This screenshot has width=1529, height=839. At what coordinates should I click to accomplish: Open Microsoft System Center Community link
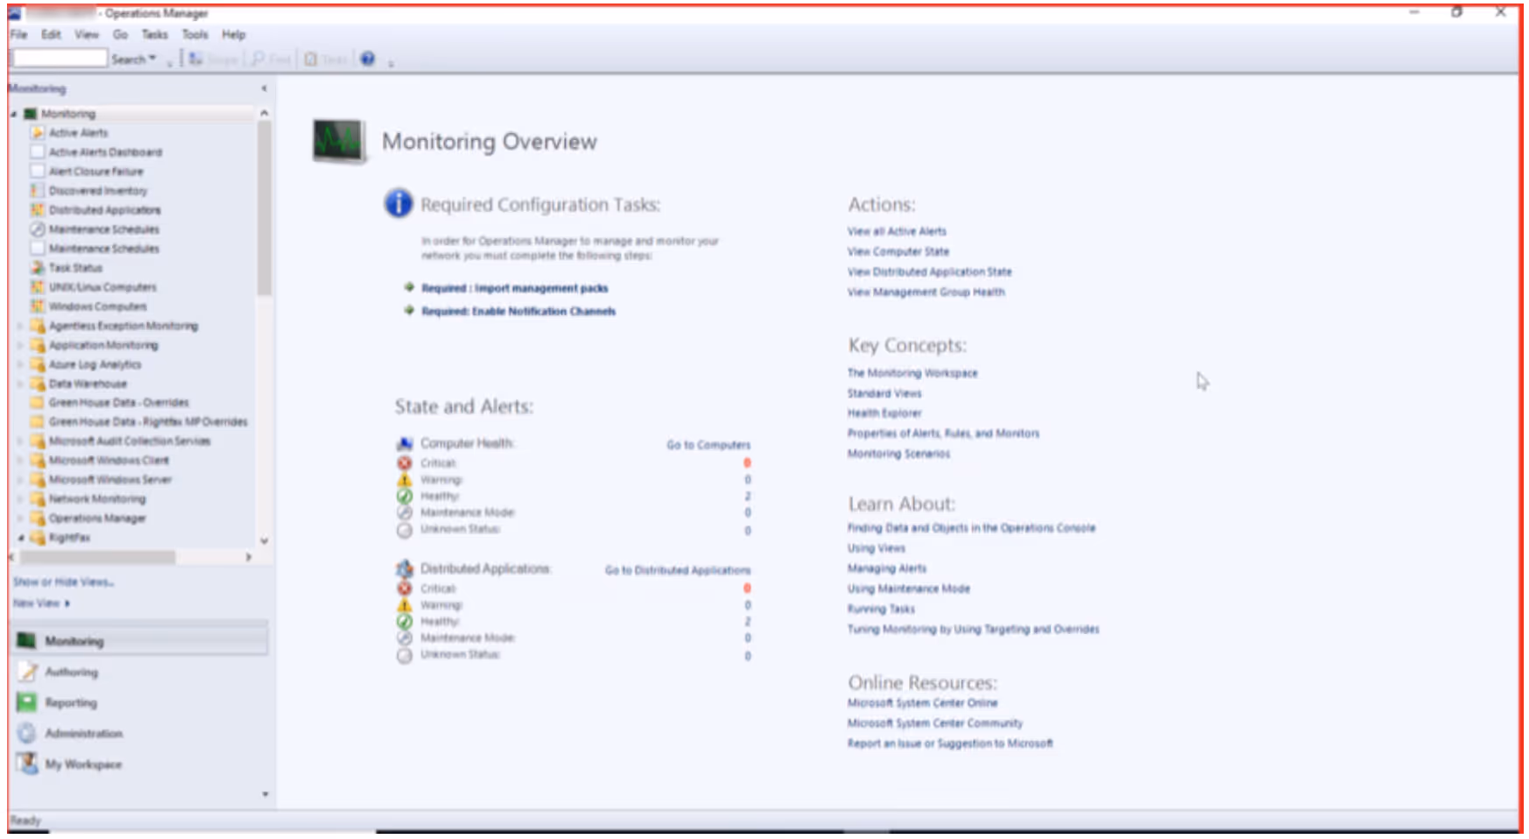pyautogui.click(x=935, y=723)
